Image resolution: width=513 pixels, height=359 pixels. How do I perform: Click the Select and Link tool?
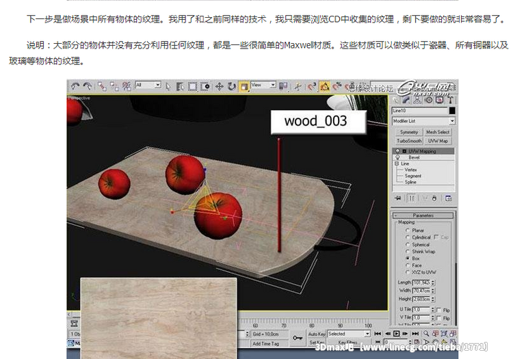click(x=101, y=86)
